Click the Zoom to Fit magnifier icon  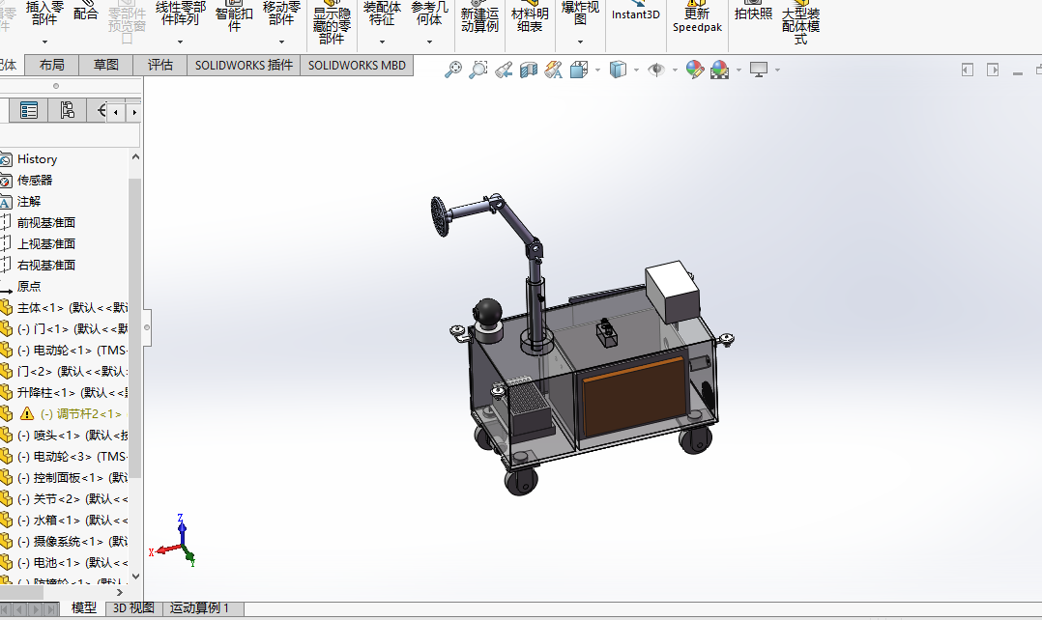452,70
